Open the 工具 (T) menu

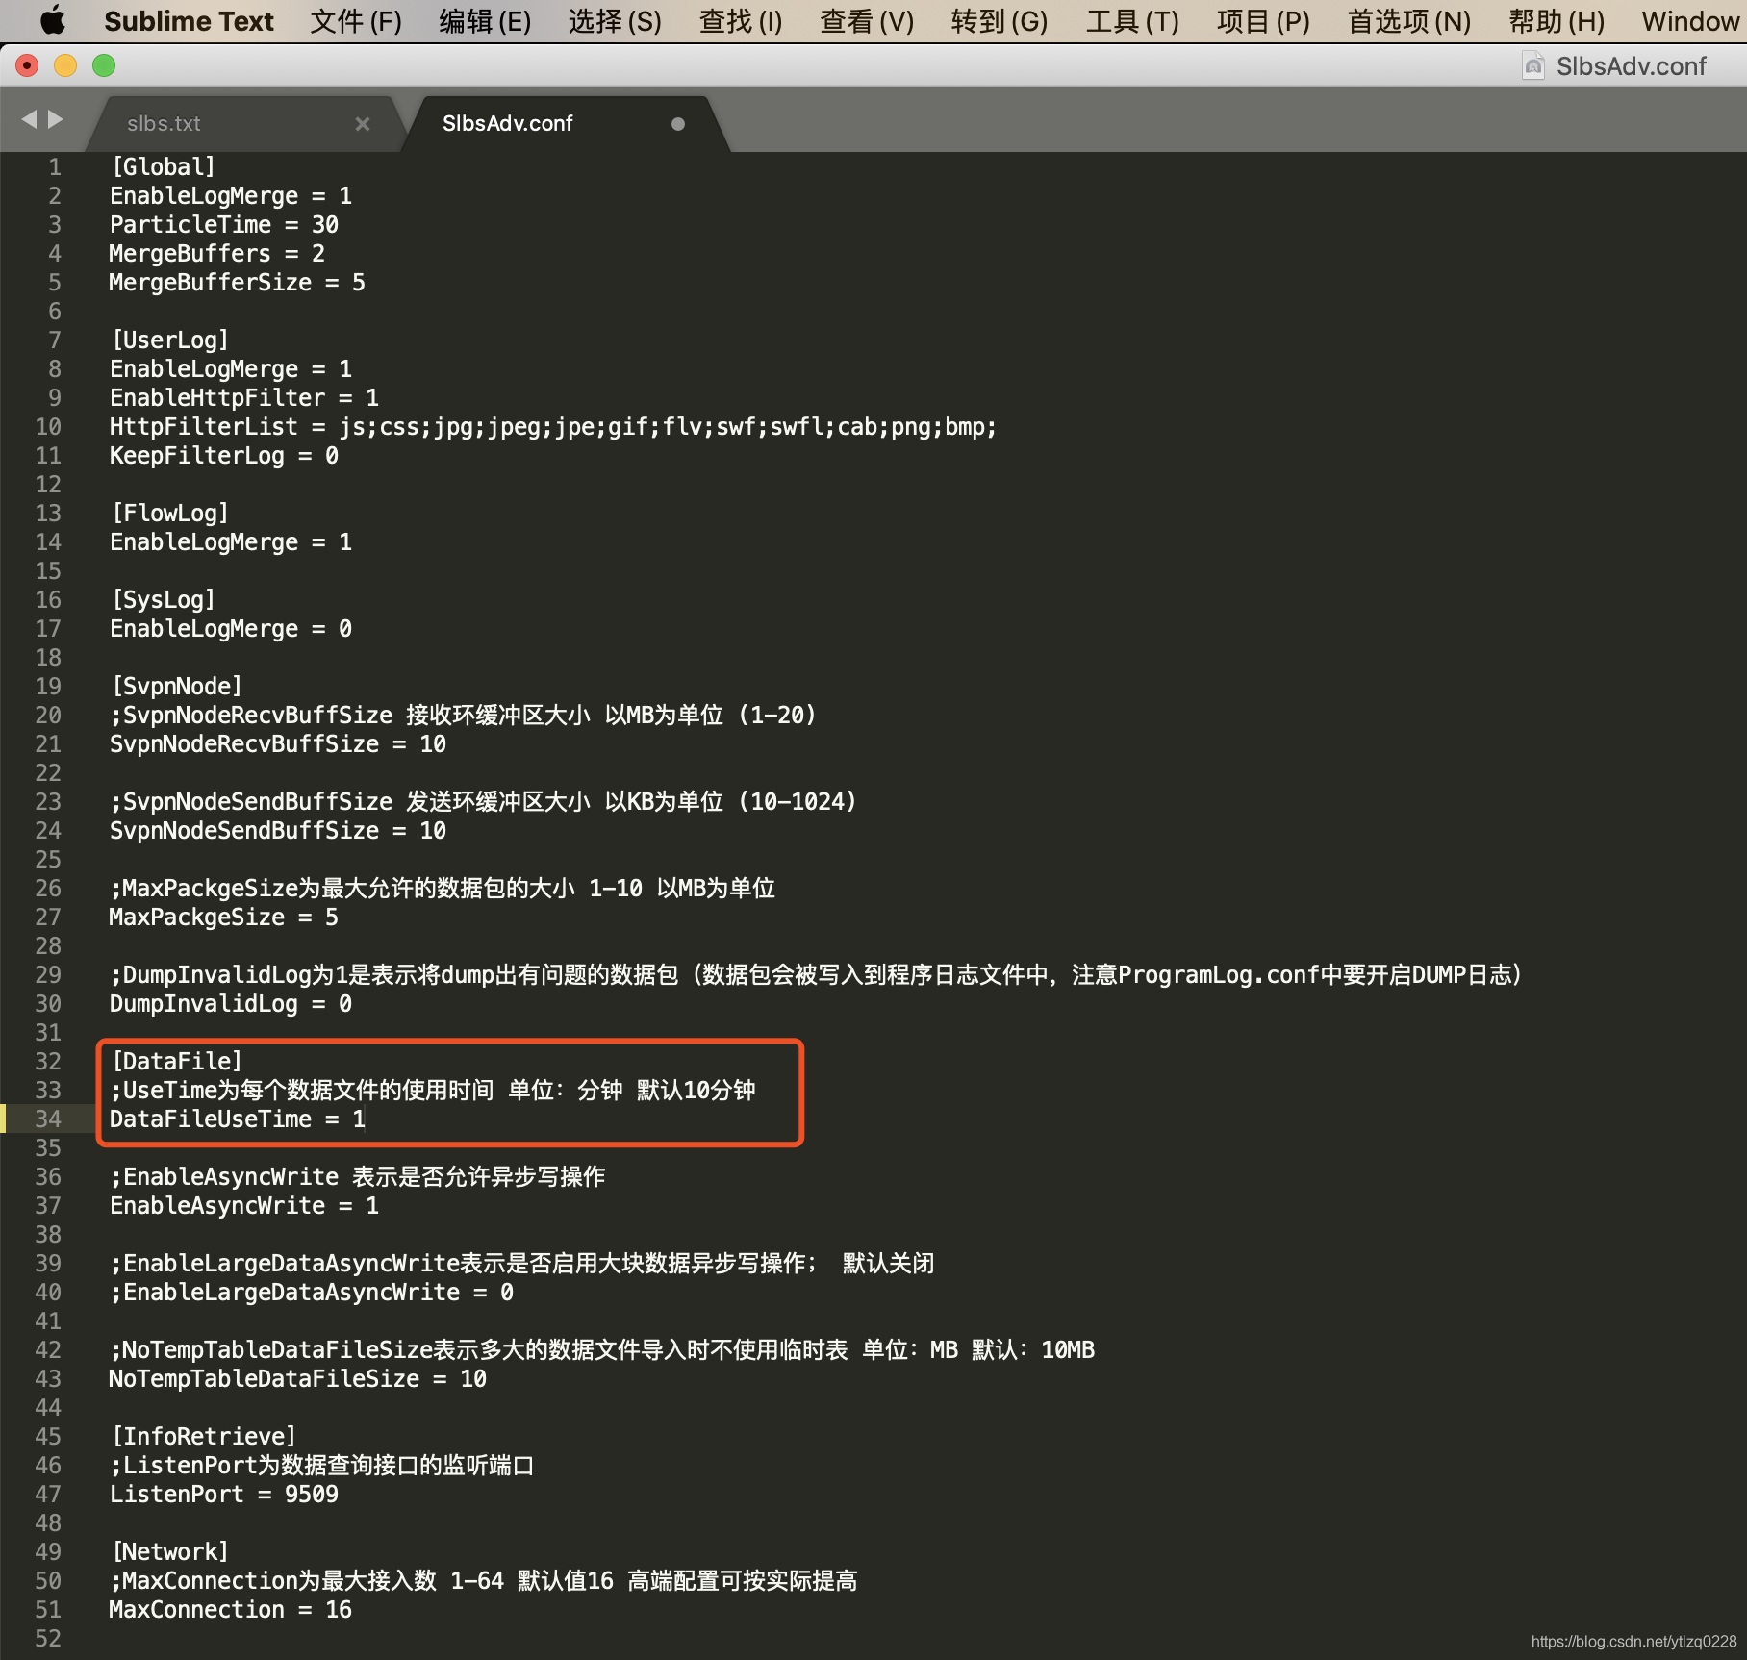coord(1132,20)
